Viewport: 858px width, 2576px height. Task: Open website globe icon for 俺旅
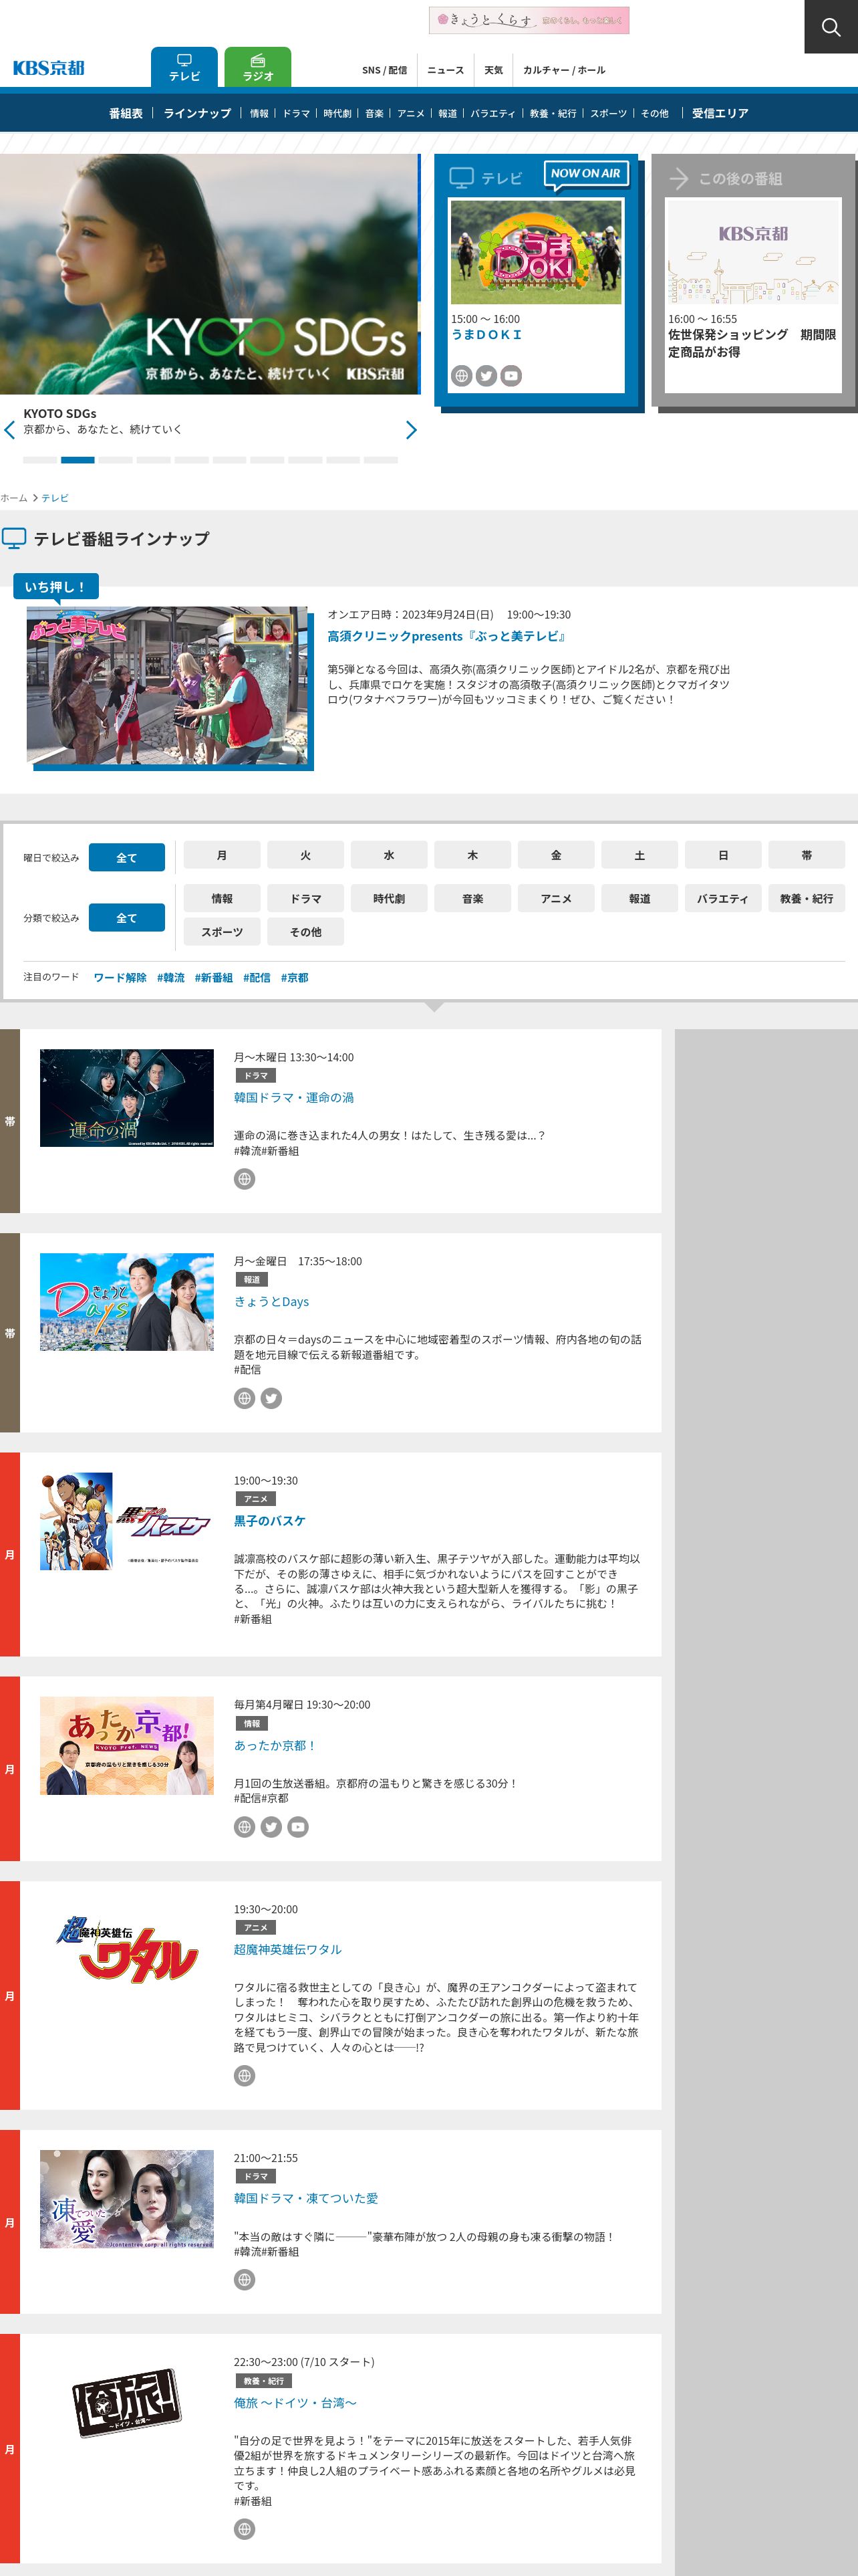point(245,2529)
